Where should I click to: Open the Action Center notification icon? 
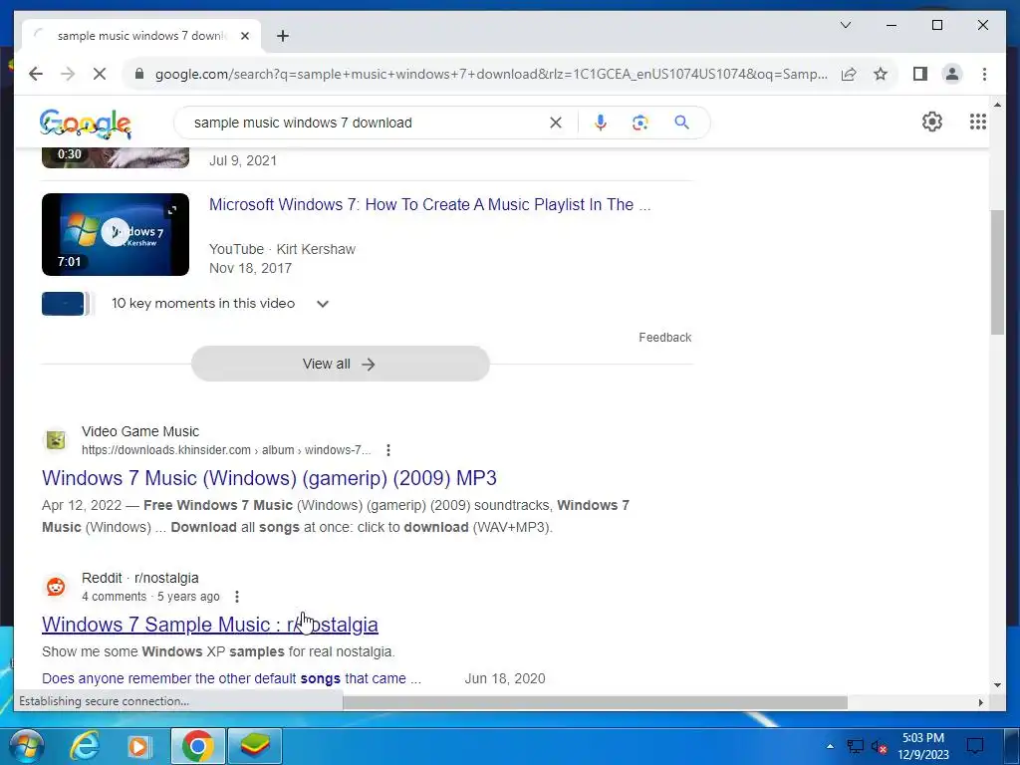[x=974, y=746]
